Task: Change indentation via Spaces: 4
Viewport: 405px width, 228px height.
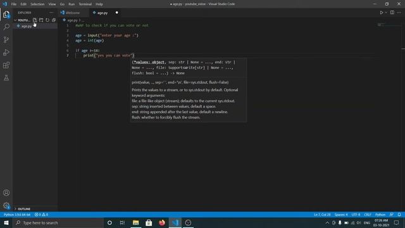Action: click(x=341, y=215)
